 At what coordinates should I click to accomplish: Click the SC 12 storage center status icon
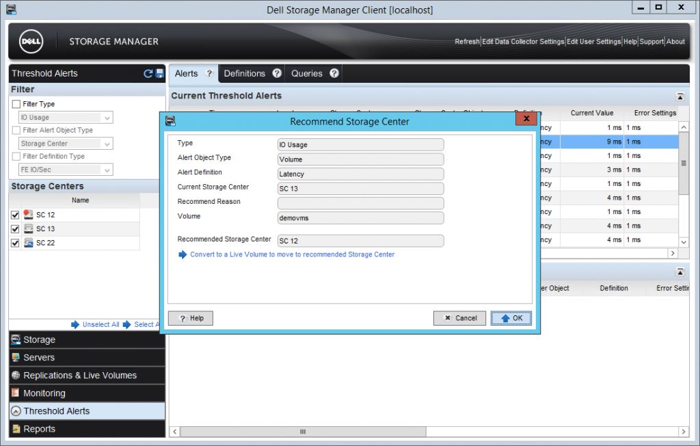28,215
